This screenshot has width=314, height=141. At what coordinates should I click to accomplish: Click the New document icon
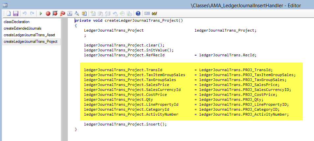click(x=9, y=14)
